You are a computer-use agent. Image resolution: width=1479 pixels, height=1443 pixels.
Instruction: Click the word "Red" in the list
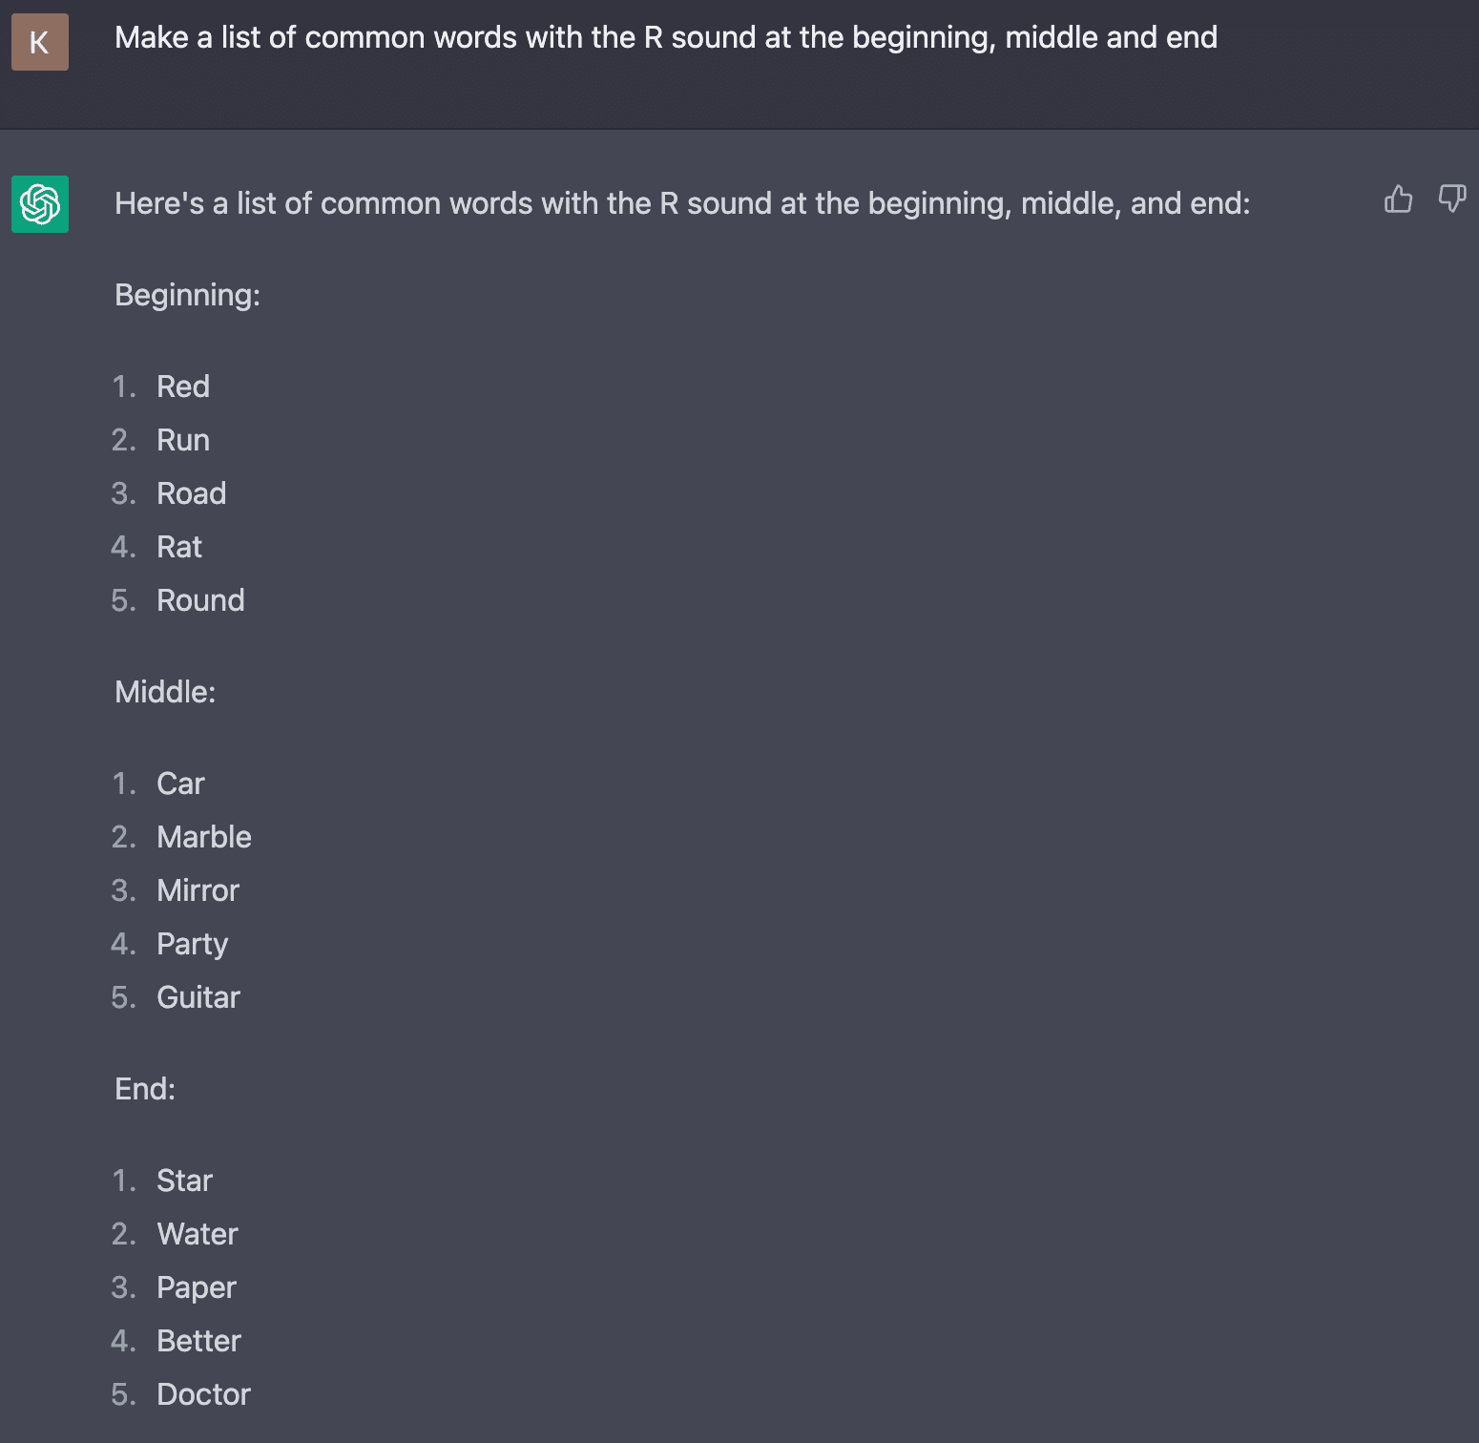coord(183,387)
